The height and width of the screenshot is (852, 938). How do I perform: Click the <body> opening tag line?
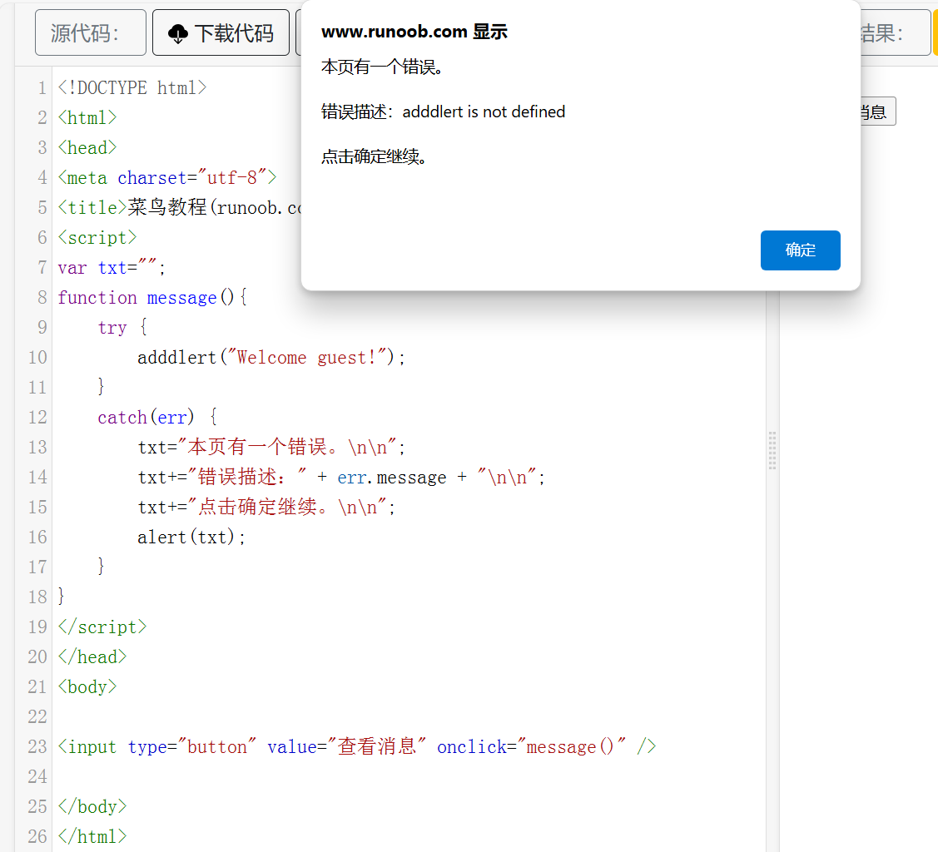[x=87, y=686]
